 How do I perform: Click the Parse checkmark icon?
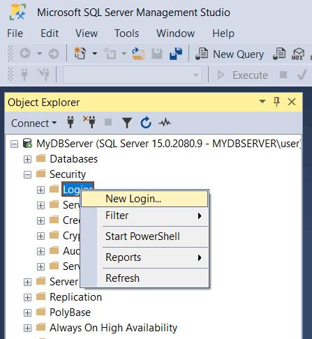(x=302, y=75)
